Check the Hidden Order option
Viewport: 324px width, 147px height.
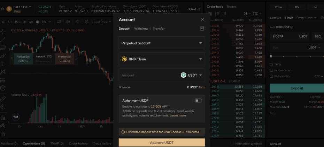[272, 70]
